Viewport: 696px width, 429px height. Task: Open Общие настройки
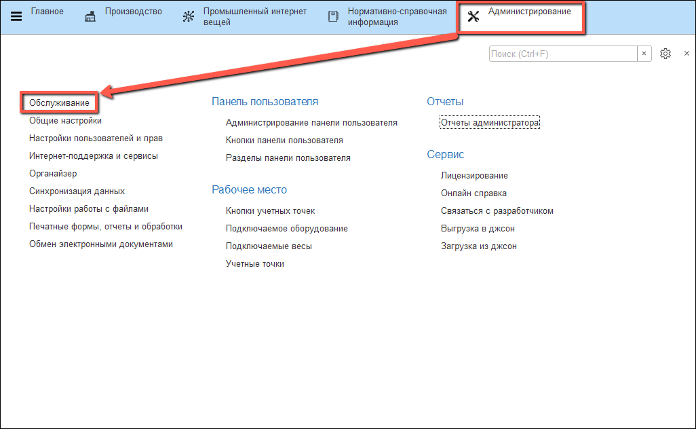[65, 120]
